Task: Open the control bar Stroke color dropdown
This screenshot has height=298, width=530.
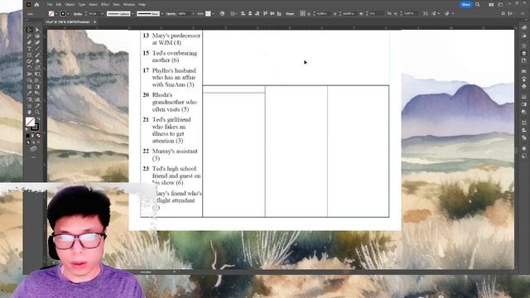Action: click(68, 14)
